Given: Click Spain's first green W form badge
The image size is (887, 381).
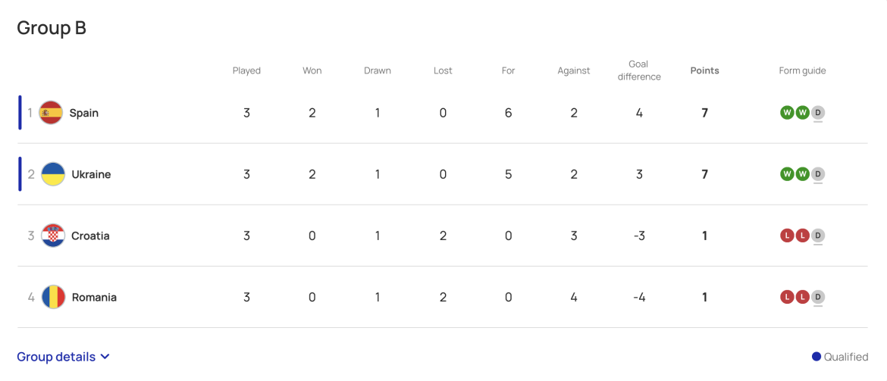Looking at the screenshot, I should (787, 113).
